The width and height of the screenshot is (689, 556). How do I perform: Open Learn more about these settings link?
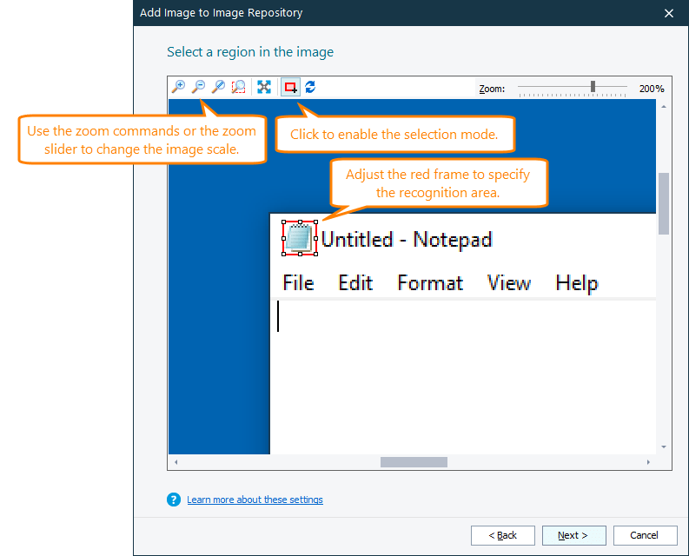point(255,500)
